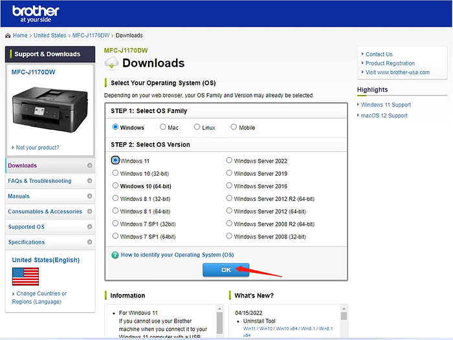Choose Windows 10 (32-bit) radio button
The width and height of the screenshot is (453, 340).
(x=115, y=173)
